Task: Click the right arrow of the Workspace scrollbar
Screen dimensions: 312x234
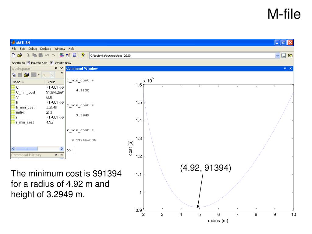Action: coord(62,149)
